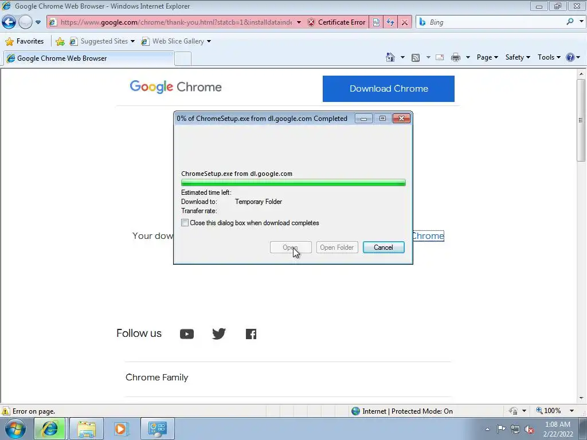Click the Home icon in command bar

click(x=390, y=57)
